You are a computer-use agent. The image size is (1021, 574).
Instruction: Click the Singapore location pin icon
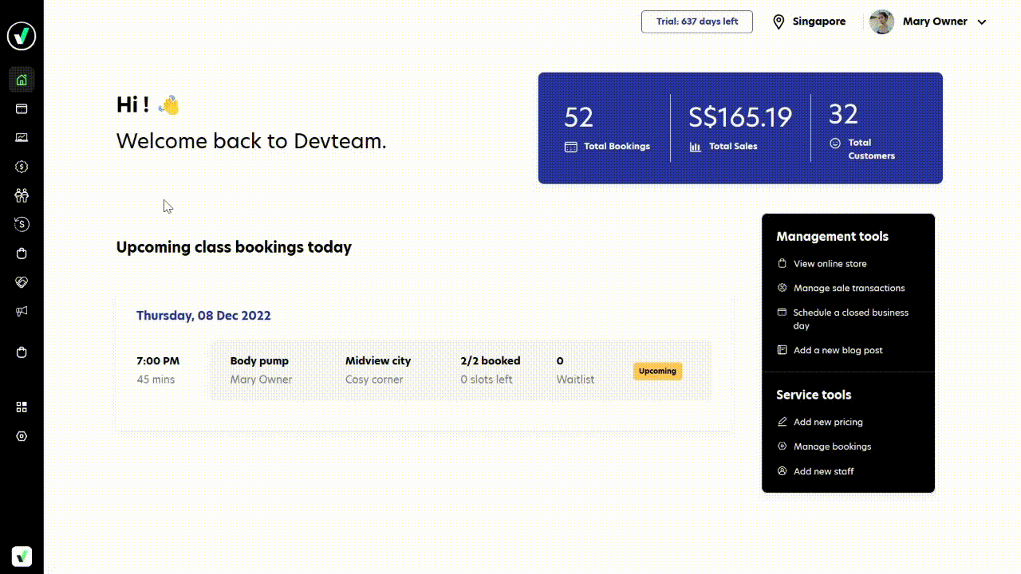pyautogui.click(x=779, y=22)
